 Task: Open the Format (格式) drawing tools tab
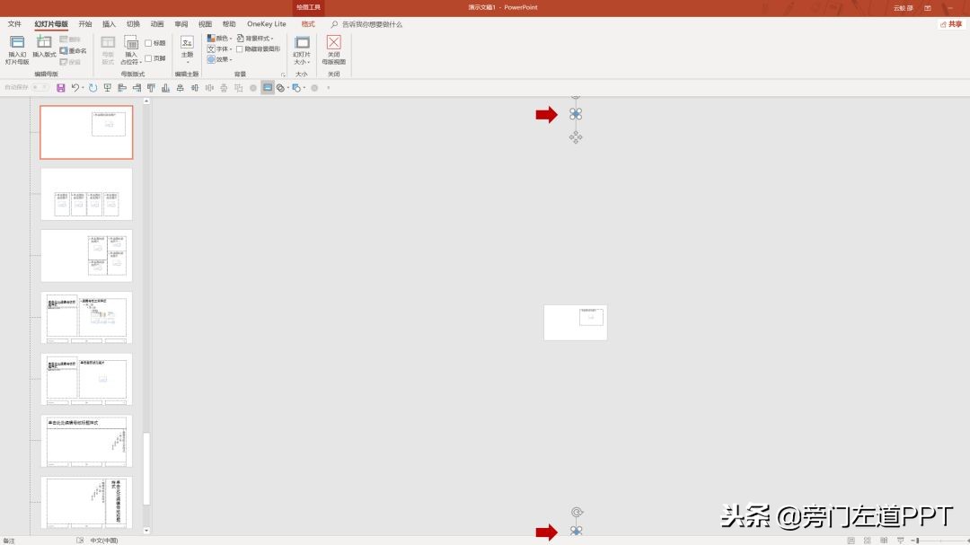tap(308, 24)
